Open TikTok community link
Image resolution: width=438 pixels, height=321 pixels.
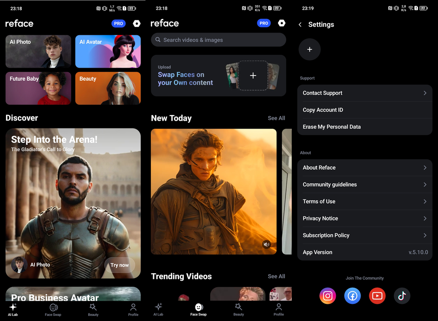click(x=402, y=295)
